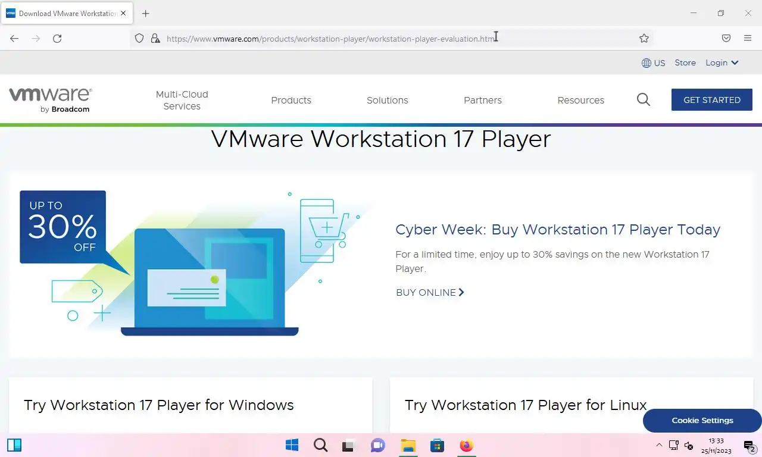Image resolution: width=762 pixels, height=457 pixels.
Task: Click the GET STARTED button
Action: pyautogui.click(x=712, y=99)
